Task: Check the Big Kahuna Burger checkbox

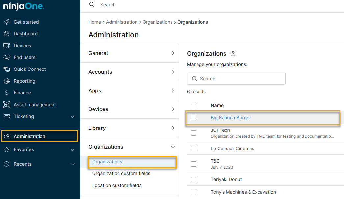Action: (x=194, y=118)
